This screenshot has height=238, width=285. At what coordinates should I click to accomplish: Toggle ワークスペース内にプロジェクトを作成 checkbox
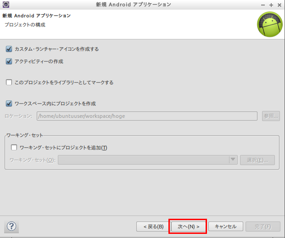9,103
